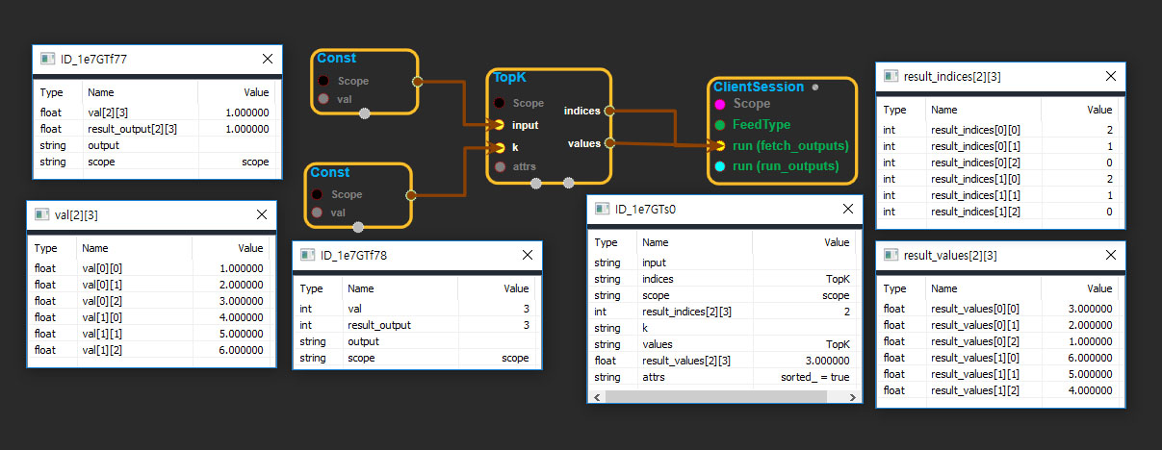The image size is (1162, 450).
Task: Close the result_indices[2][3] panel
Action: pos(1109,76)
